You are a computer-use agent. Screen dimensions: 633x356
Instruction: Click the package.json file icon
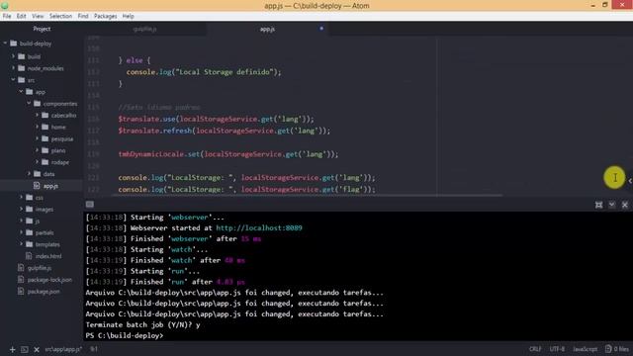pos(21,291)
